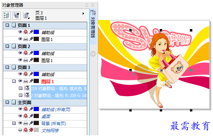Expand the 背景 (所有页) layer
This screenshot has width=213, height=137.
14,123
